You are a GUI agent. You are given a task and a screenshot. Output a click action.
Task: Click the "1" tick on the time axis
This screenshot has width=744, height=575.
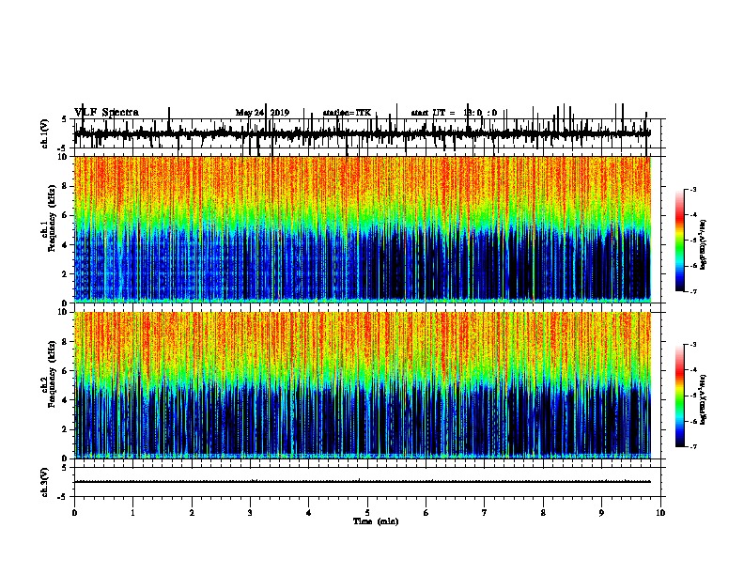coord(133,513)
